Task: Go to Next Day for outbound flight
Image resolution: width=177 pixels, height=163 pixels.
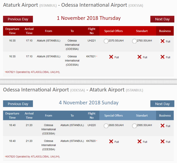Action: [x=162, y=19]
